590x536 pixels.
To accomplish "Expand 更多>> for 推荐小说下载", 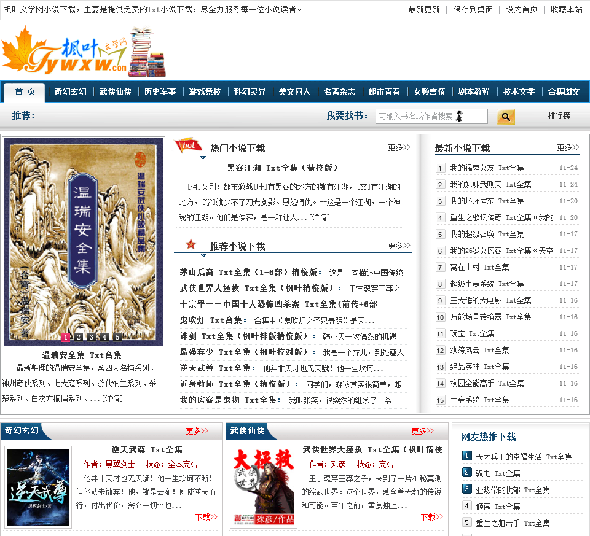I will pyautogui.click(x=399, y=246).
